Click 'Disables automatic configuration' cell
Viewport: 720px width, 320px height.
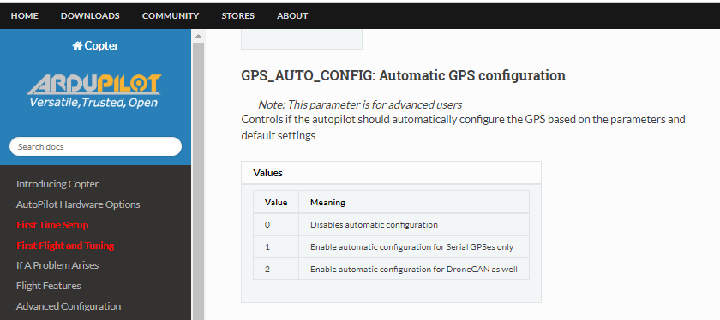click(x=414, y=225)
